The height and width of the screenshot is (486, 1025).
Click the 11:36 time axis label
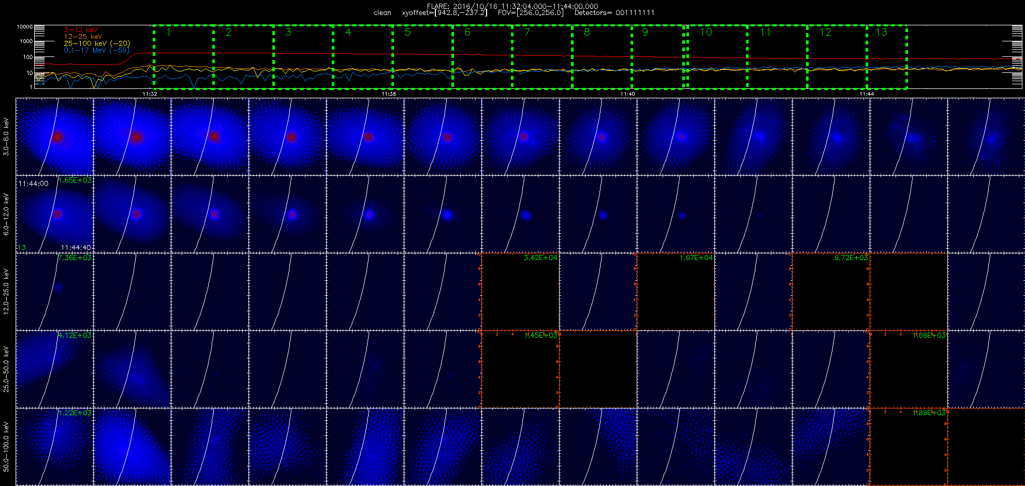(x=389, y=94)
